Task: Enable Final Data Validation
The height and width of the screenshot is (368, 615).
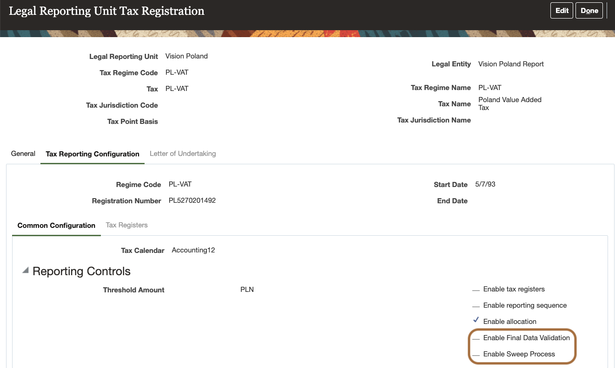Action: pos(476,337)
